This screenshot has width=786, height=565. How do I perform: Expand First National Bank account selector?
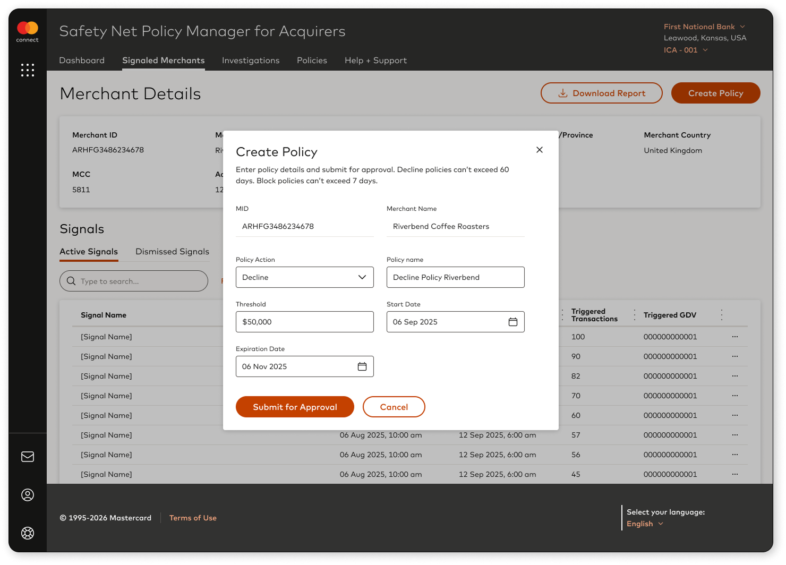point(705,27)
